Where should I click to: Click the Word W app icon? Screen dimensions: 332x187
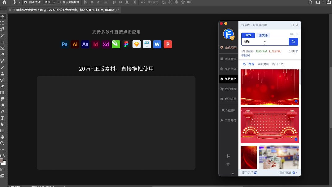157,44
